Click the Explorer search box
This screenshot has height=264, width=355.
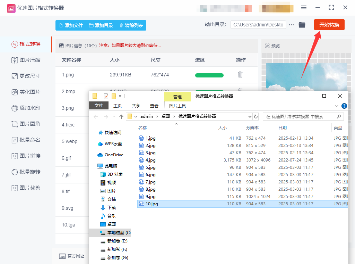tap(303, 117)
